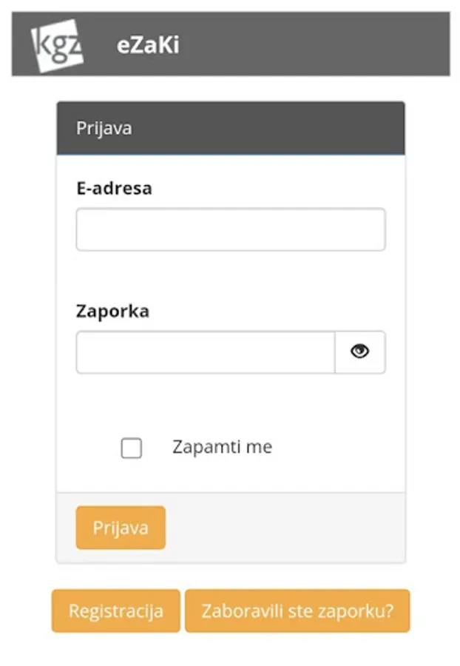The width and height of the screenshot is (460, 666).
Task: Click blank panel space left of checkbox
Action: 89,448
